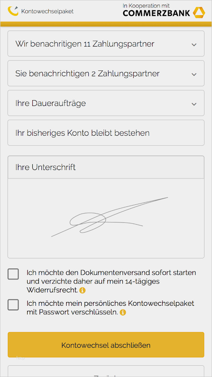212x377 pixels.
Task: Click the 'Kontowechsel abschließen' button
Action: 106,345
